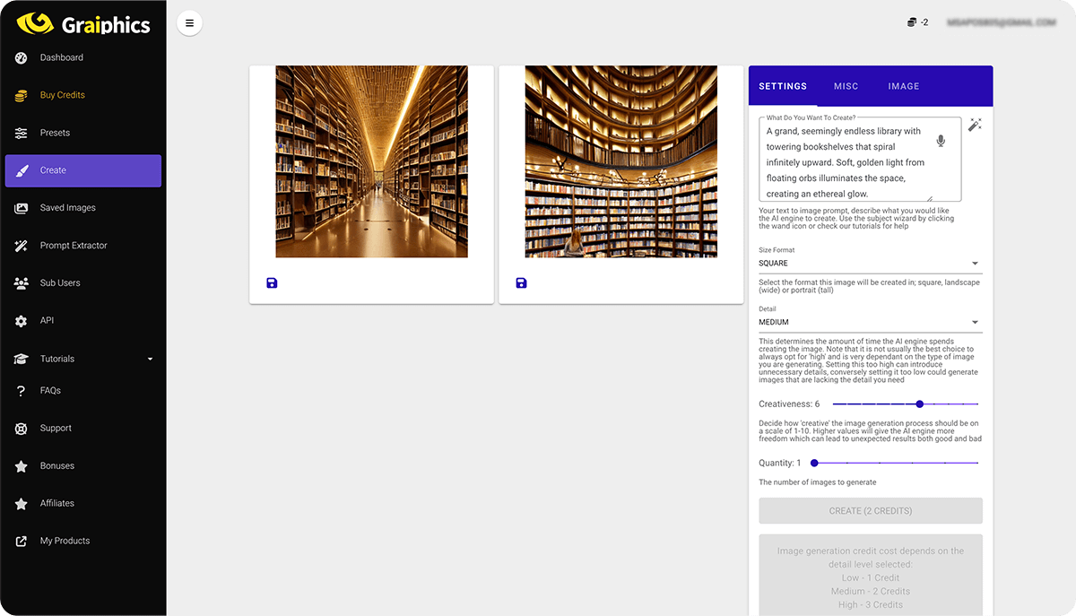
Task: Save the right library image
Action: (x=521, y=282)
